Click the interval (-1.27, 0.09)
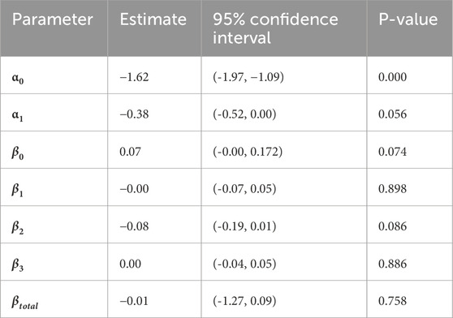Screen dimensions: 453x318 (244, 301)
